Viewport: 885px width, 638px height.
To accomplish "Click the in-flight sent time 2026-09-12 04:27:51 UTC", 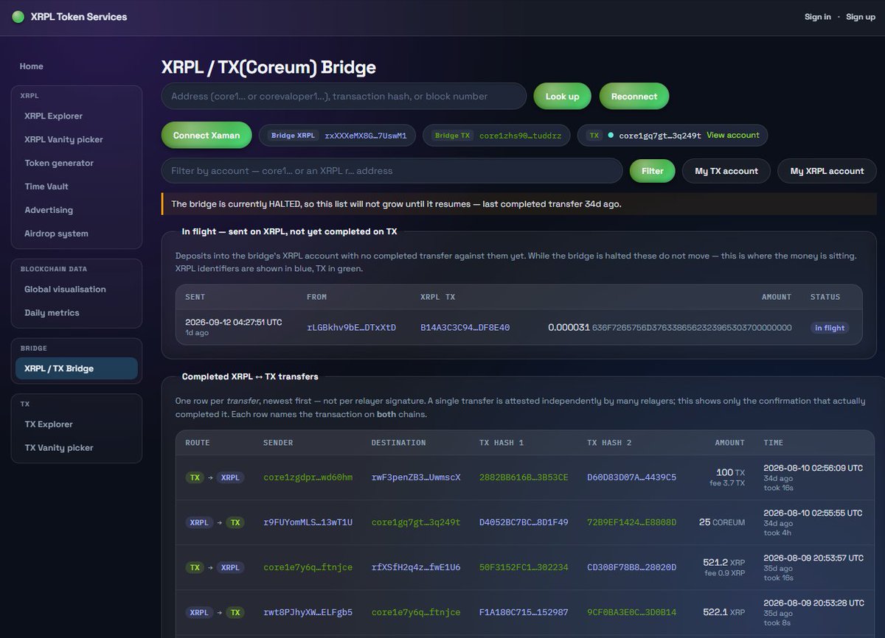I will tap(233, 322).
